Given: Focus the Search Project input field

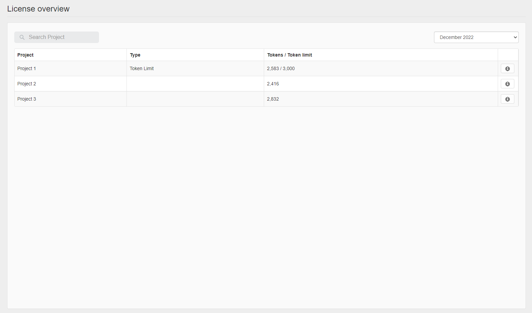Looking at the screenshot, I should point(57,37).
